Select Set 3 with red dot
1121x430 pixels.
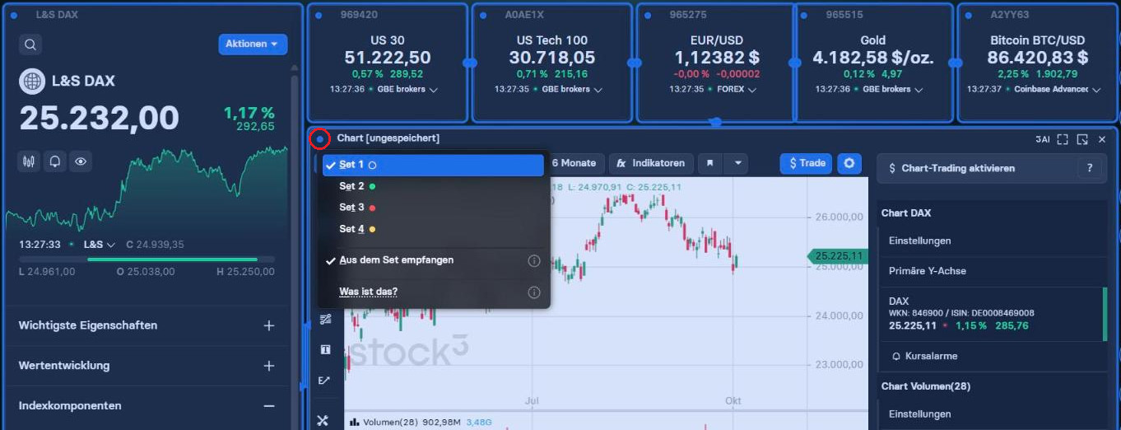point(433,208)
